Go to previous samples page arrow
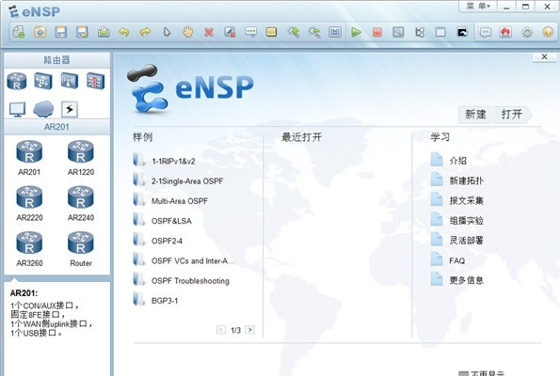The image size is (560, 376). [221, 330]
